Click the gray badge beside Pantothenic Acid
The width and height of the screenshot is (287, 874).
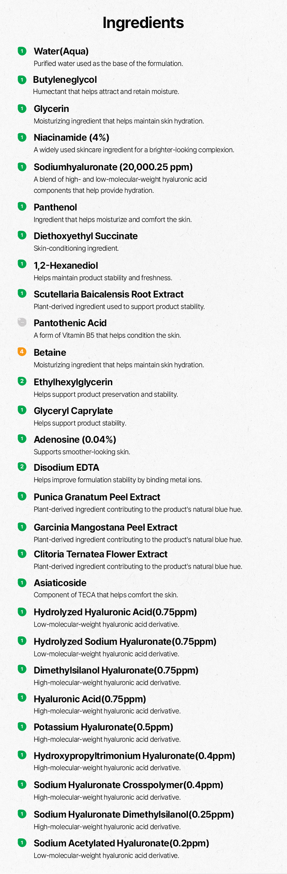[x=22, y=322]
